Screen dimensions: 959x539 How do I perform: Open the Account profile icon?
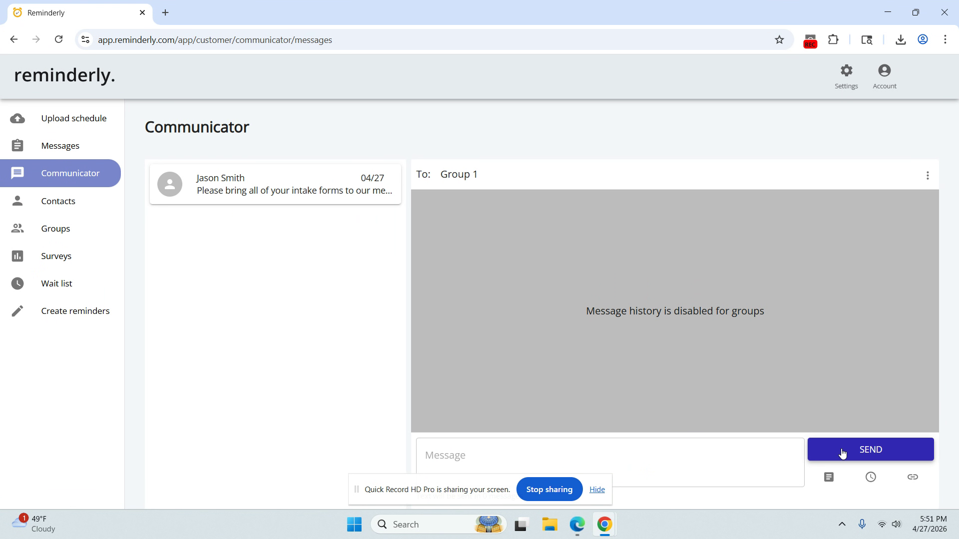(x=885, y=70)
